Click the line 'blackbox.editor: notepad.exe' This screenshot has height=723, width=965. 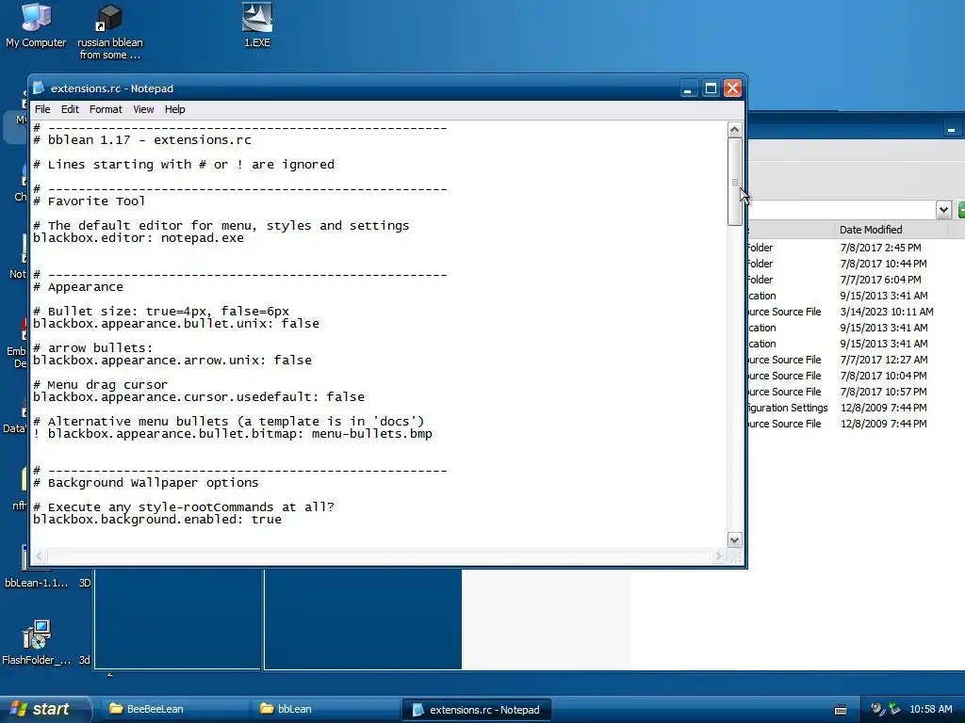click(139, 238)
